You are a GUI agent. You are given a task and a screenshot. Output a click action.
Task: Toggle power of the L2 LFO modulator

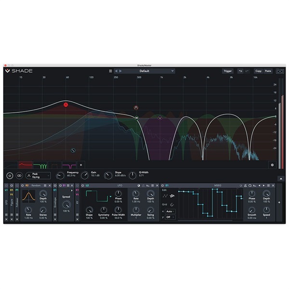click(x=83, y=185)
